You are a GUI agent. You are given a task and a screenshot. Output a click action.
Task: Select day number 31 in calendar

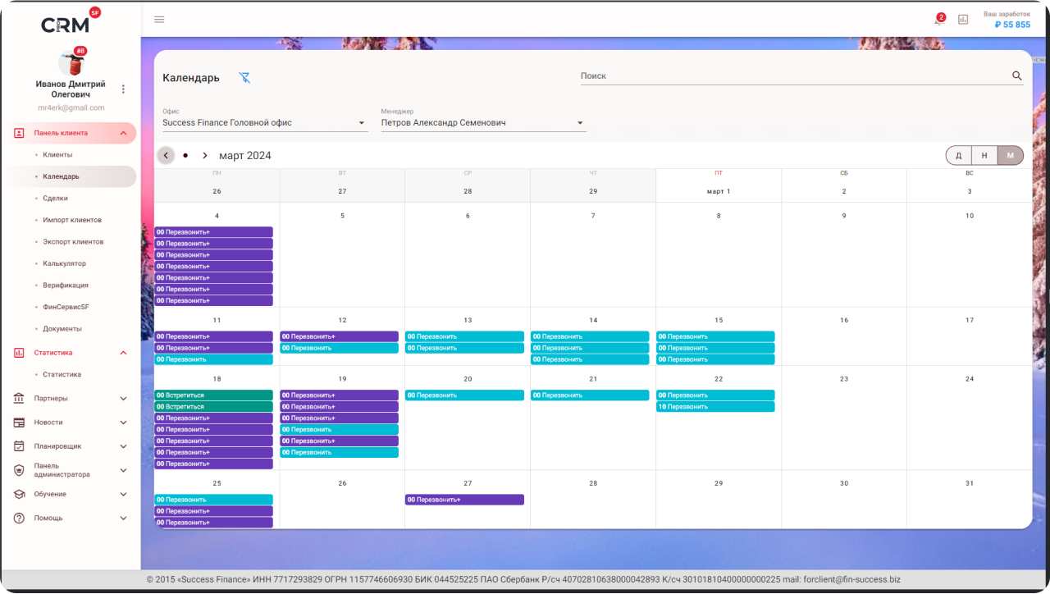click(x=970, y=483)
